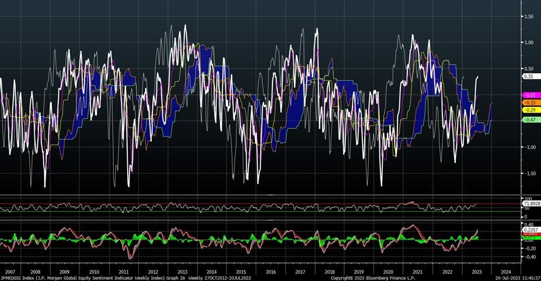The width and height of the screenshot is (541, 281).
Task: Select the 2018 year label on time axis
Action: [x=330, y=272]
